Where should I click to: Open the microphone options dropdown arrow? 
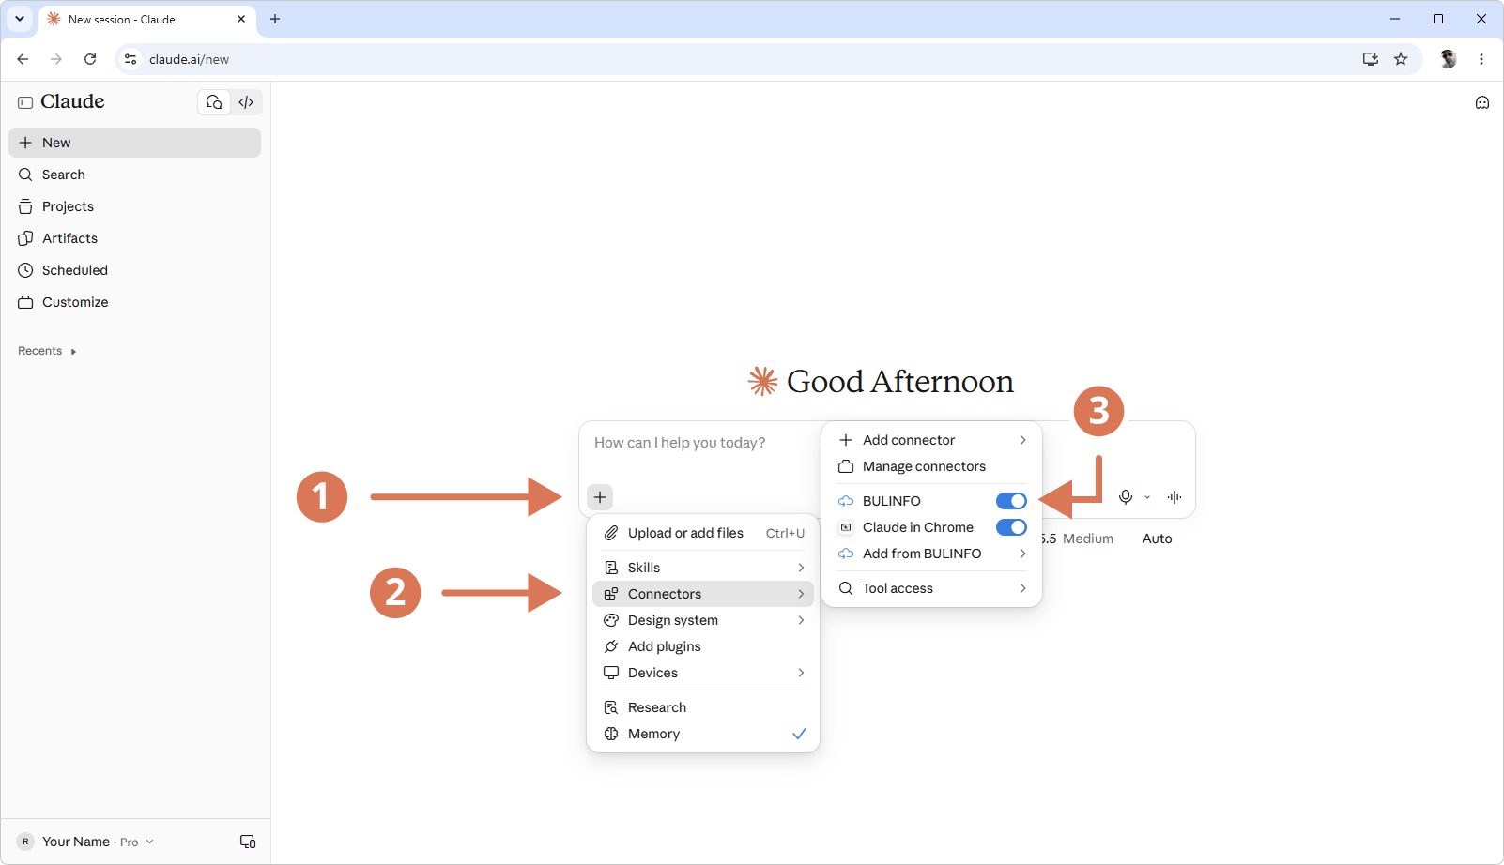pos(1147,497)
